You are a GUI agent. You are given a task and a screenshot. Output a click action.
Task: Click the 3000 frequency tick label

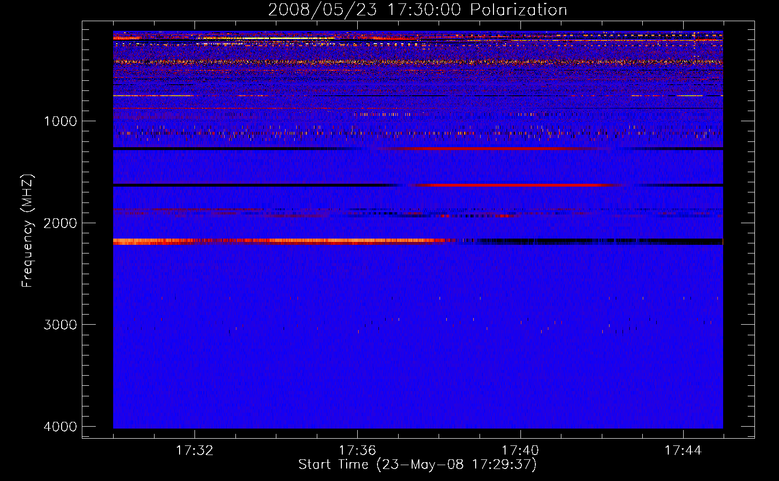(60, 325)
